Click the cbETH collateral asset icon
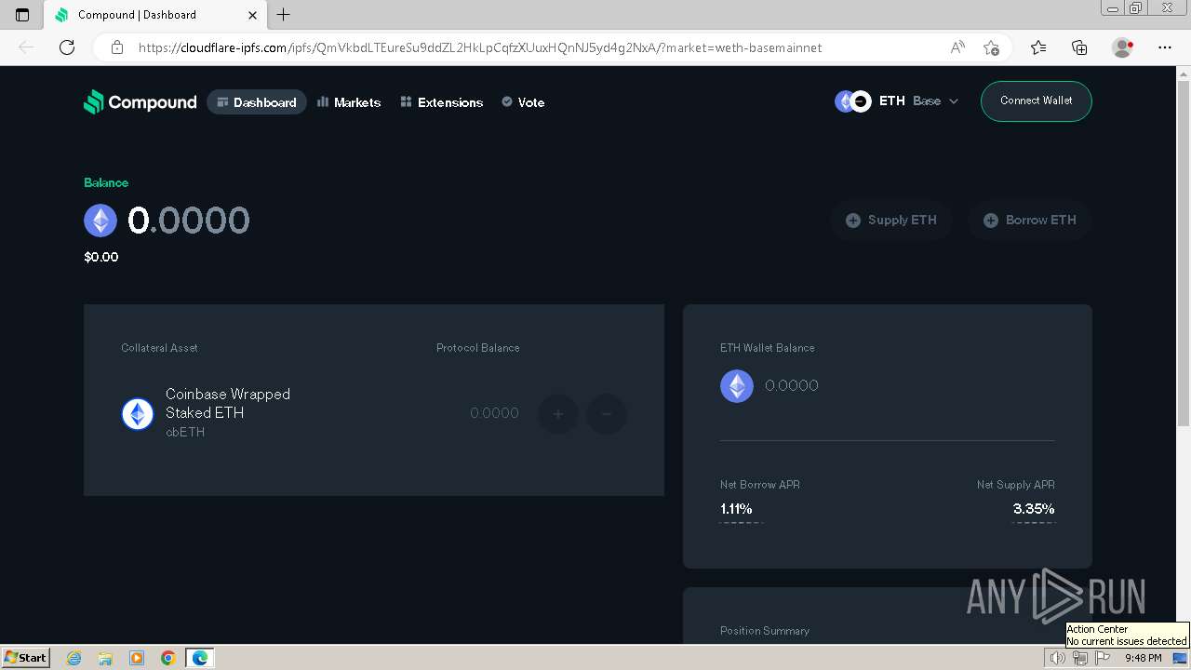The width and height of the screenshot is (1191, 670). coord(138,414)
